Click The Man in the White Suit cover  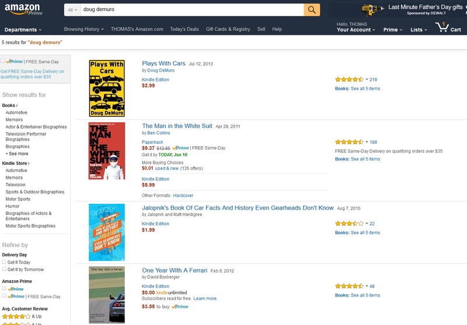107,151
